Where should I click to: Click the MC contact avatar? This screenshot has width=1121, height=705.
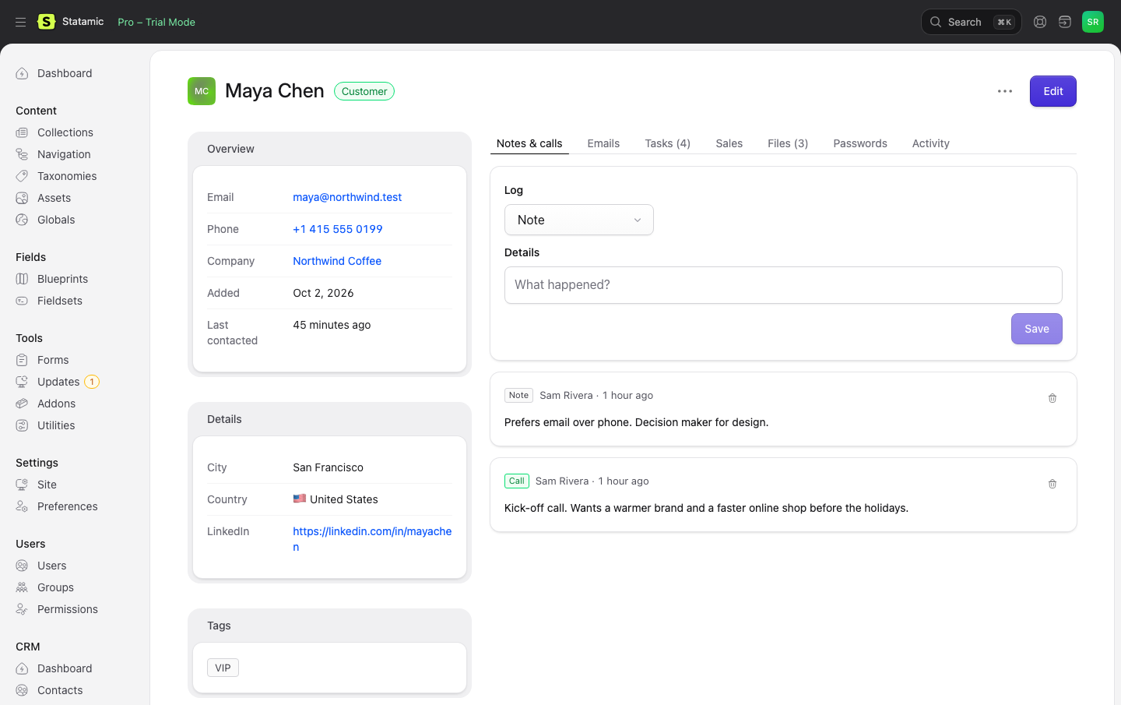(x=202, y=91)
